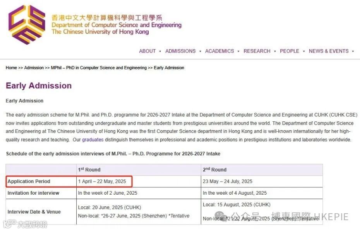Screen dimensions: 360x231
Task: Expand the dropdown arrow beside PEOPLE
Action: [304, 51]
